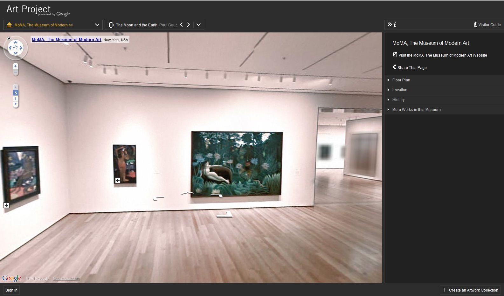Click the Sign In button
This screenshot has height=296, width=504.
[11, 290]
